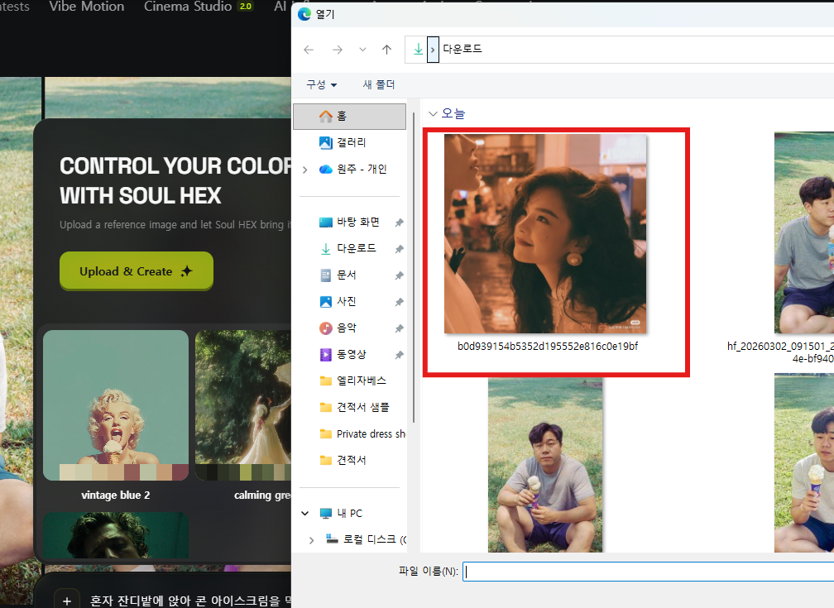This screenshot has height=608, width=834.
Task: Unpin 문서 using its pin icon
Action: point(399,275)
